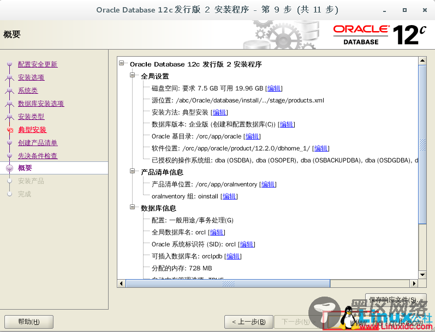Viewport: 435px width, 332px height.
Task: Go to 创建产品清单 step in sidebar
Action: [38, 143]
